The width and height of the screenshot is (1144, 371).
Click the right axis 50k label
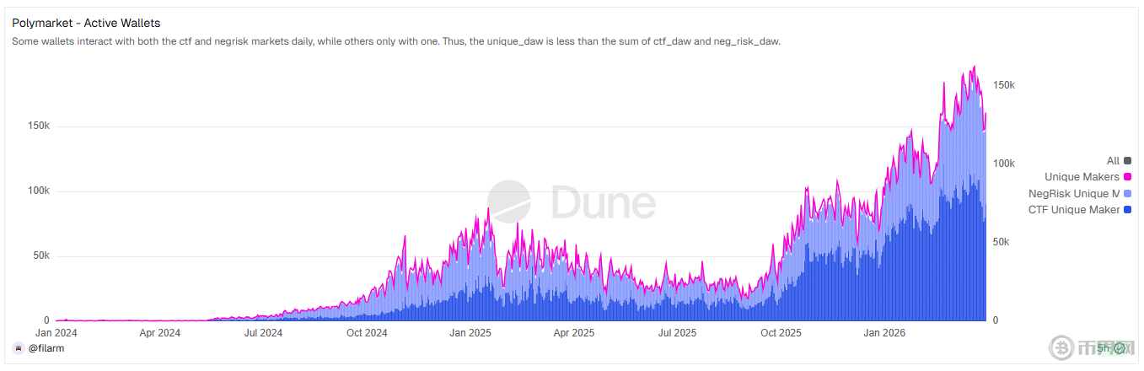[x=1002, y=242]
